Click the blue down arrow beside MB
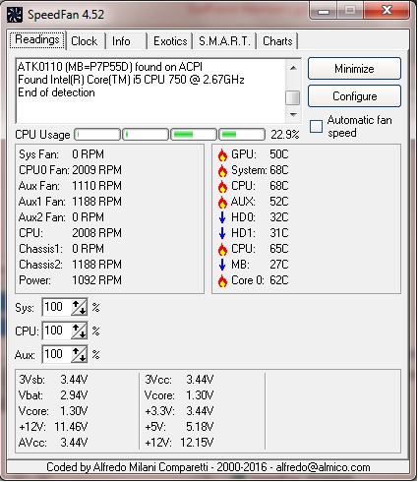The image size is (418, 482). point(222,265)
